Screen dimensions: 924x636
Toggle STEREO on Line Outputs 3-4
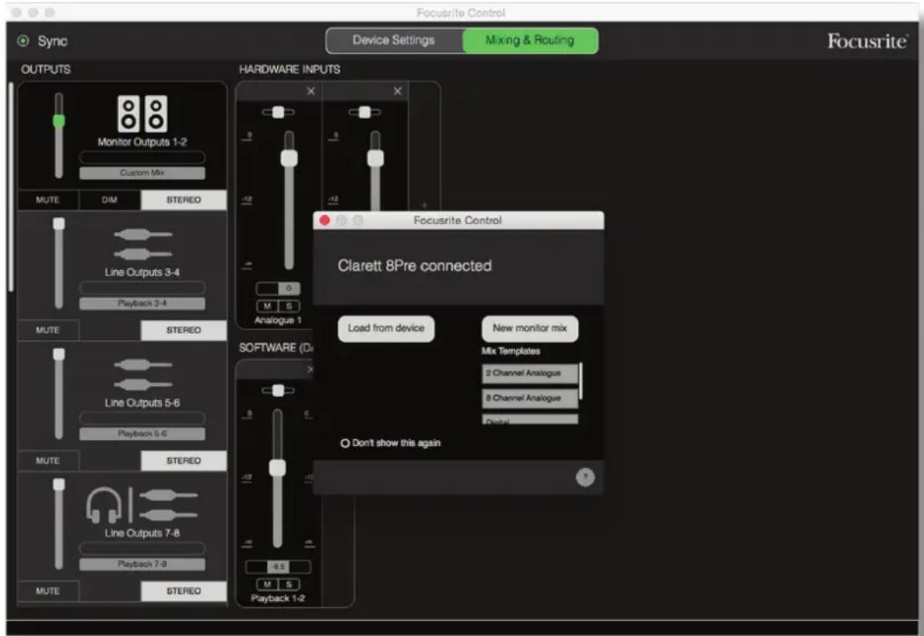pyautogui.click(x=183, y=330)
